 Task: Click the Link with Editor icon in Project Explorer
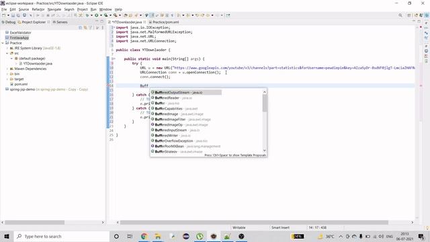(x=85, y=28)
